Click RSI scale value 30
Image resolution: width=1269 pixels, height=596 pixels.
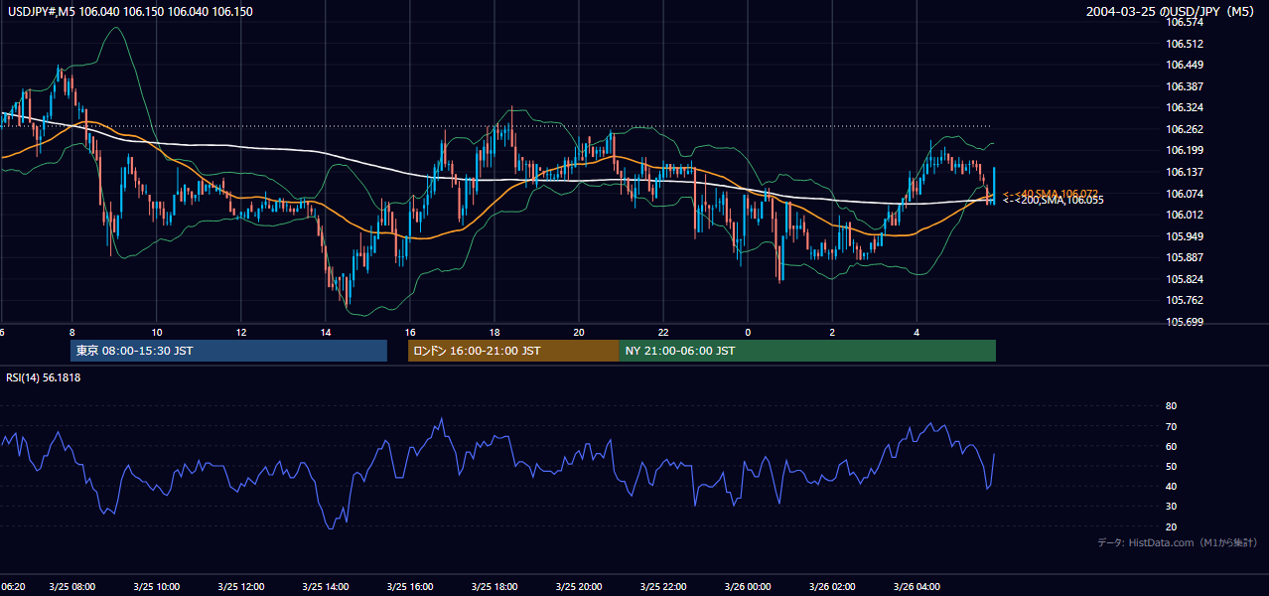(x=1171, y=506)
